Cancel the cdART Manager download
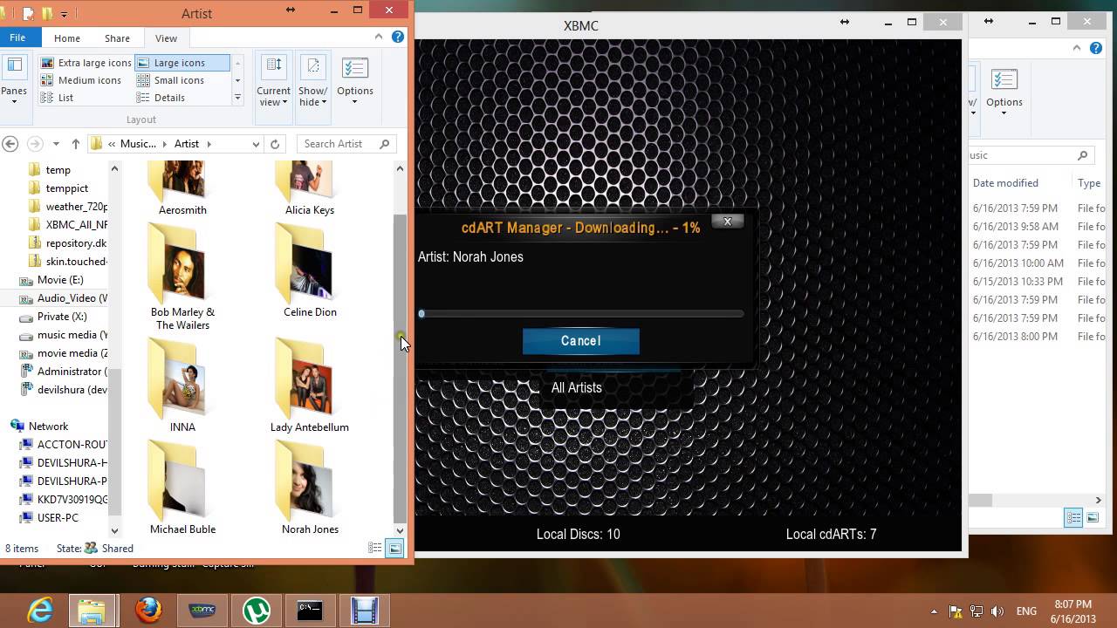1117x628 pixels. [x=580, y=341]
